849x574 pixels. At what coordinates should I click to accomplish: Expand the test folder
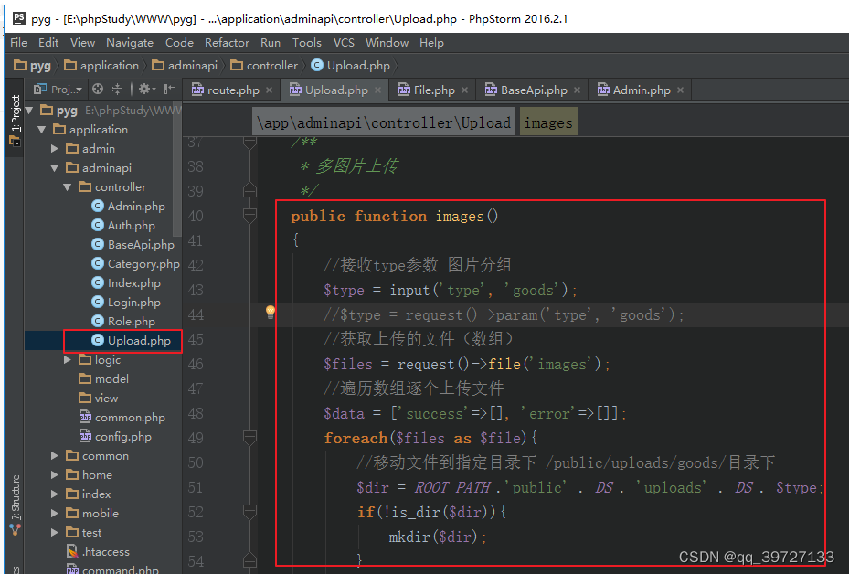54,532
